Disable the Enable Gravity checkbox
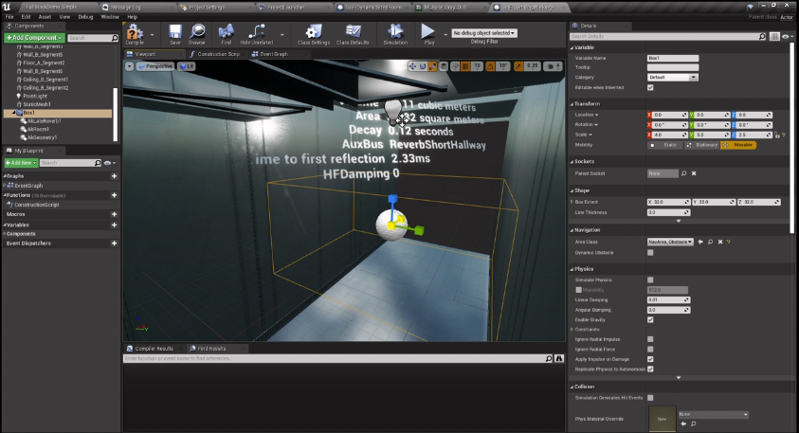The width and height of the screenshot is (799, 433). click(650, 319)
